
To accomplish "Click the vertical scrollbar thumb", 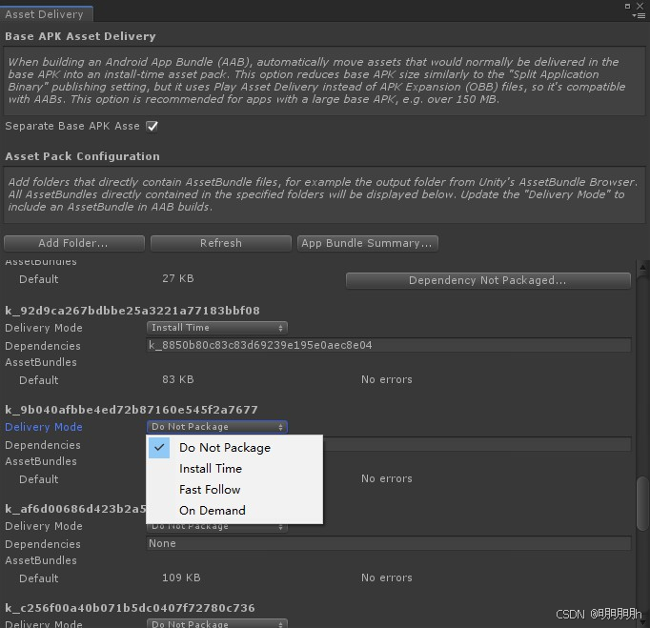I will point(642,504).
